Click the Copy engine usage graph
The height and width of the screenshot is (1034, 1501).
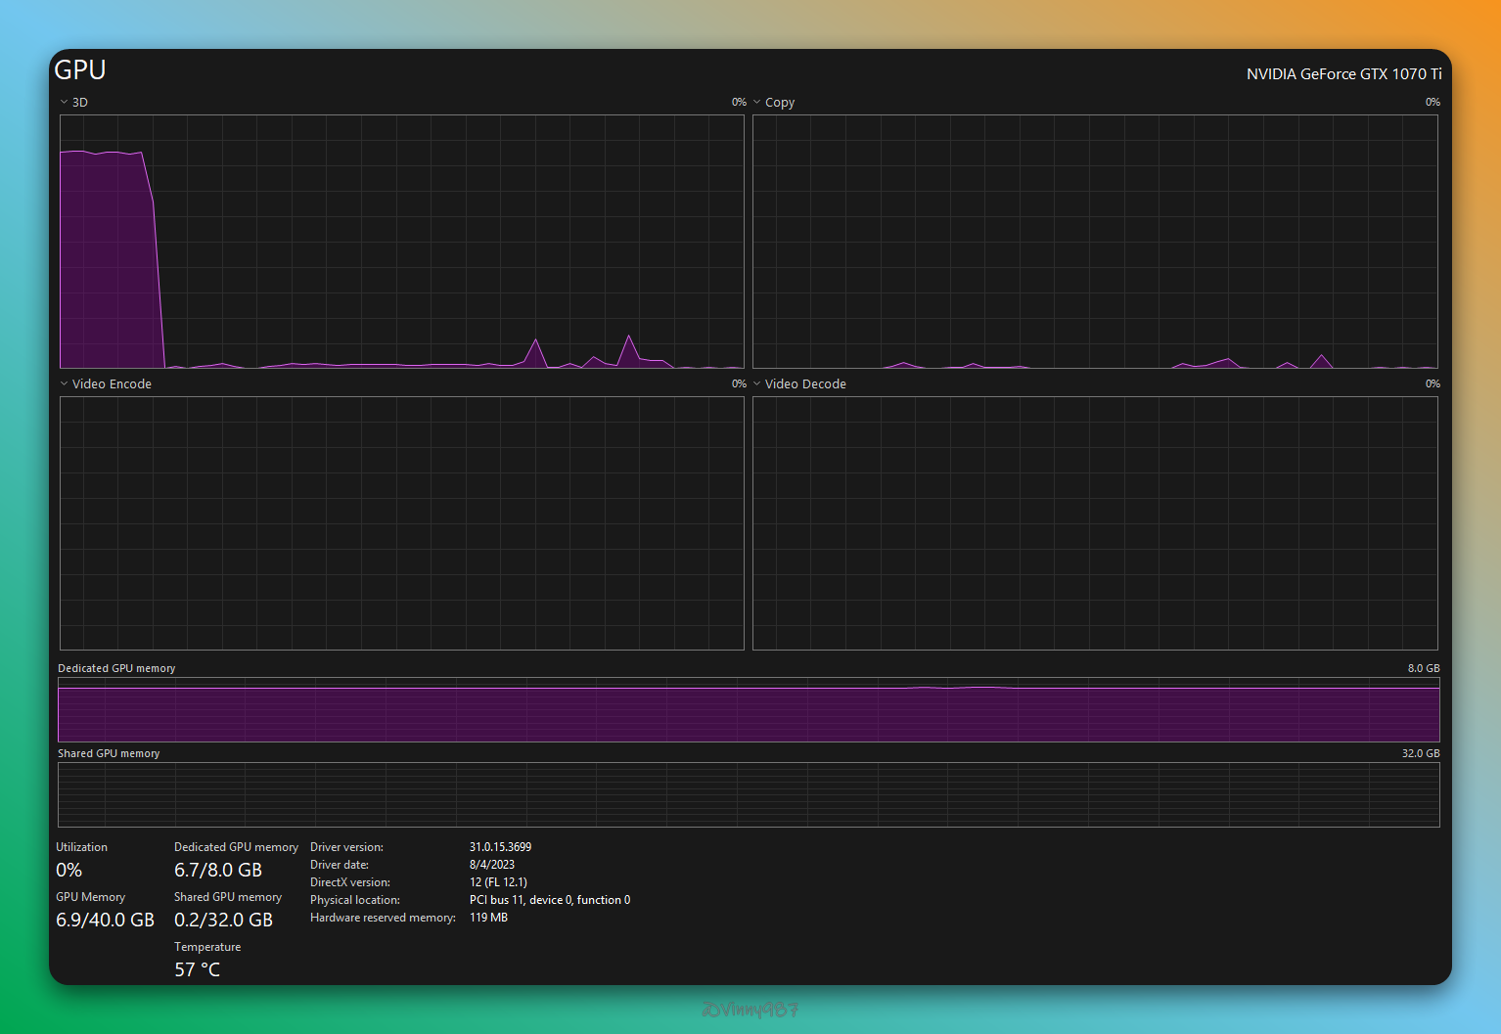(1095, 242)
